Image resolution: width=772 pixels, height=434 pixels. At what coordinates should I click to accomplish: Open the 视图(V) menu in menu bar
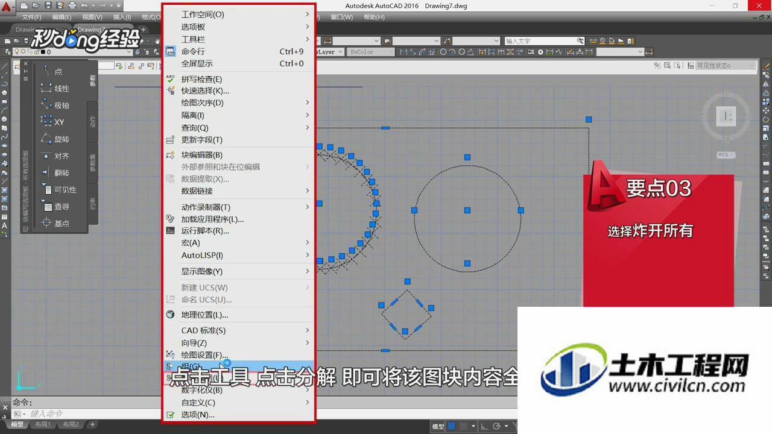[x=92, y=17]
